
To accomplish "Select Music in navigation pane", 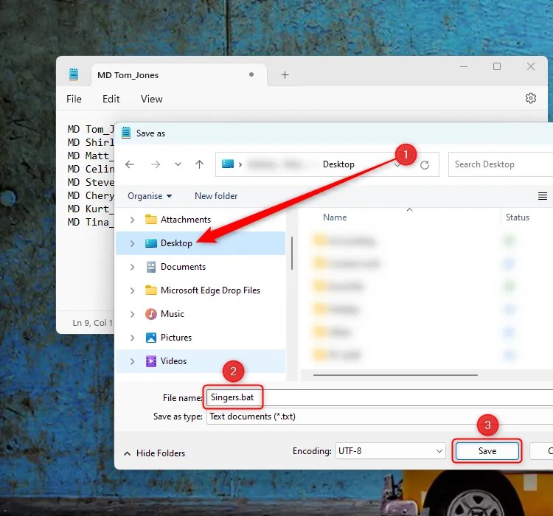I will tap(201, 314).
